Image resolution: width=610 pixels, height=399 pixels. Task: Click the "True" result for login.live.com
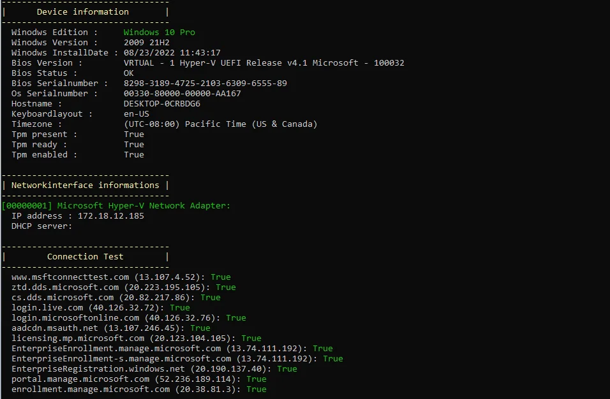[180, 308]
